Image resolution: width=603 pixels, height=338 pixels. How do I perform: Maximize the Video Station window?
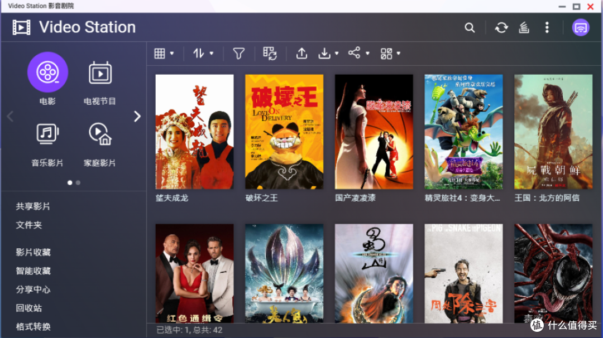pyautogui.click(x=576, y=7)
